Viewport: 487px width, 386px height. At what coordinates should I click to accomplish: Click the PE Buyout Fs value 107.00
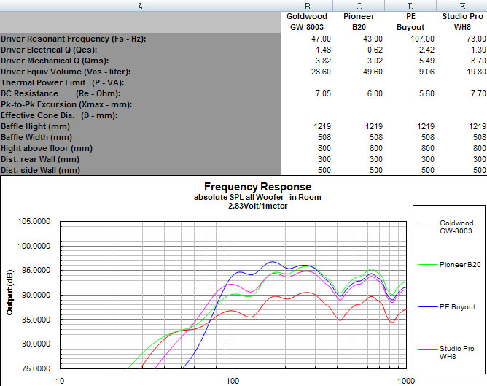(422, 39)
